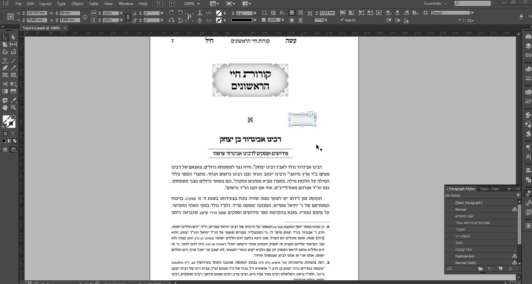Image resolution: width=532 pixels, height=284 pixels.
Task: Apply the טקסט רץ paragraph style
Action: click(481, 236)
